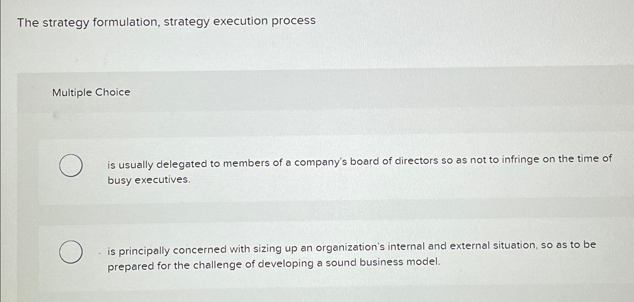The height and width of the screenshot is (302, 634).
Task: Click the phrase 'sound business model'
Action: tap(380, 262)
